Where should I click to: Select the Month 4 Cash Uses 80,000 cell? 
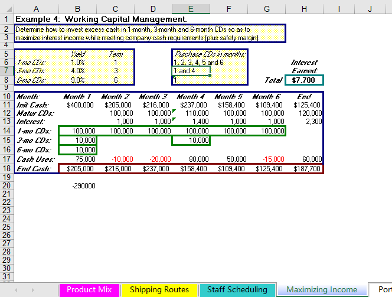point(191,159)
